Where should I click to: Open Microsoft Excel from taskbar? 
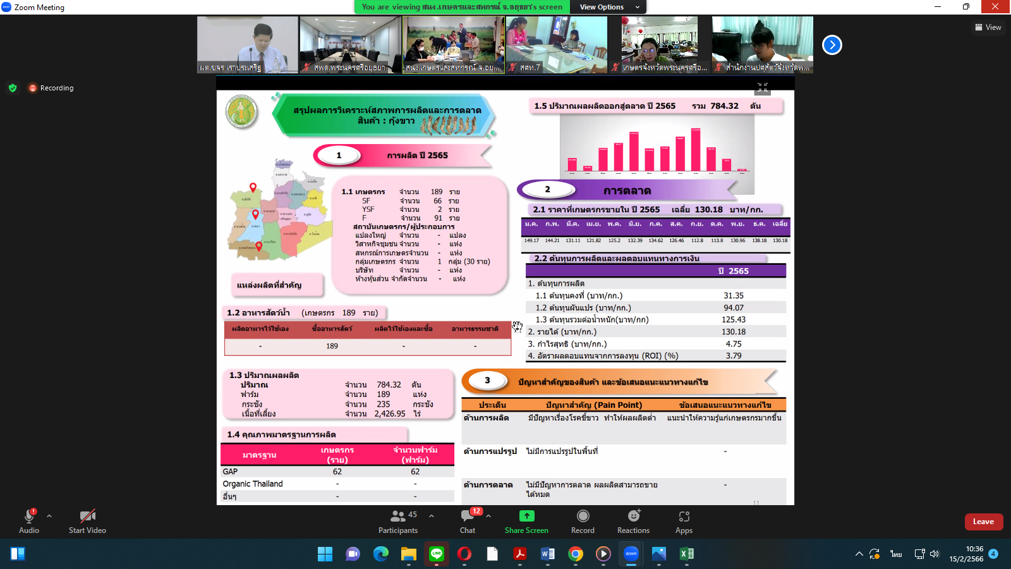click(x=686, y=554)
